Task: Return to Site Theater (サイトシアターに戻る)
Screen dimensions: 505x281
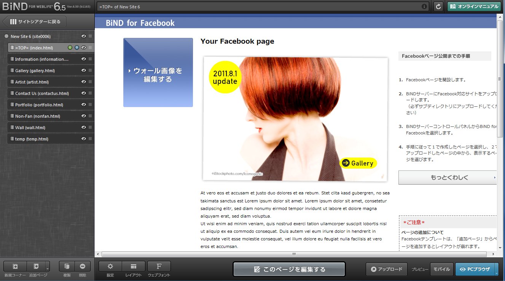Action: [x=34, y=22]
